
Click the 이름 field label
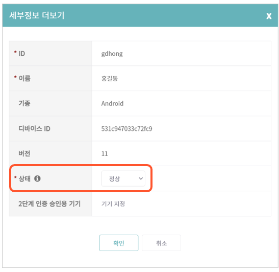coord(24,78)
